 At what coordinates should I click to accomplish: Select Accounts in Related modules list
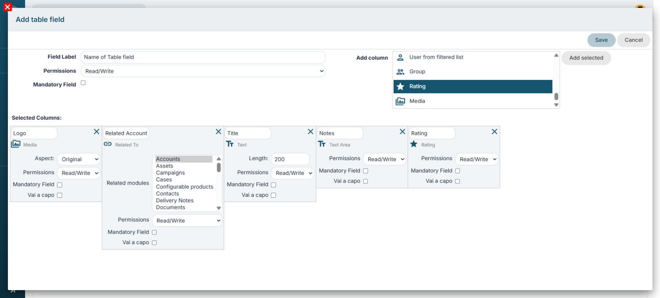183,159
